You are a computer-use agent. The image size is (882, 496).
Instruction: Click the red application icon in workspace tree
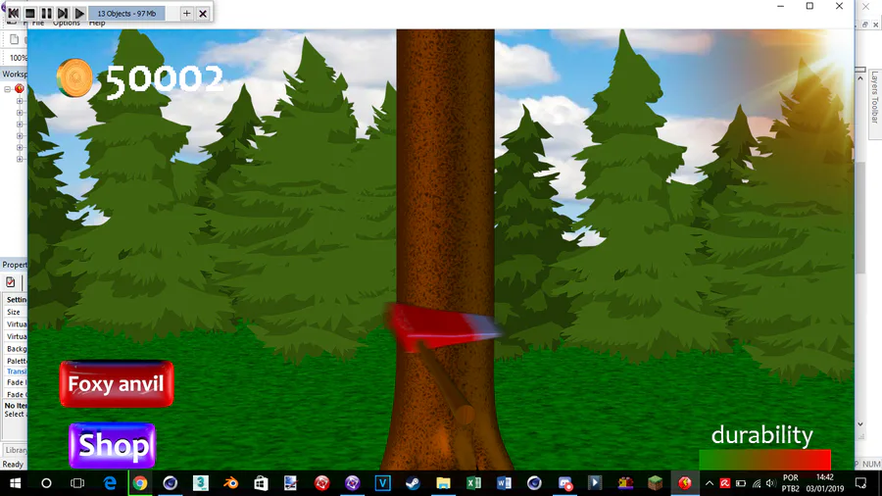coord(20,88)
